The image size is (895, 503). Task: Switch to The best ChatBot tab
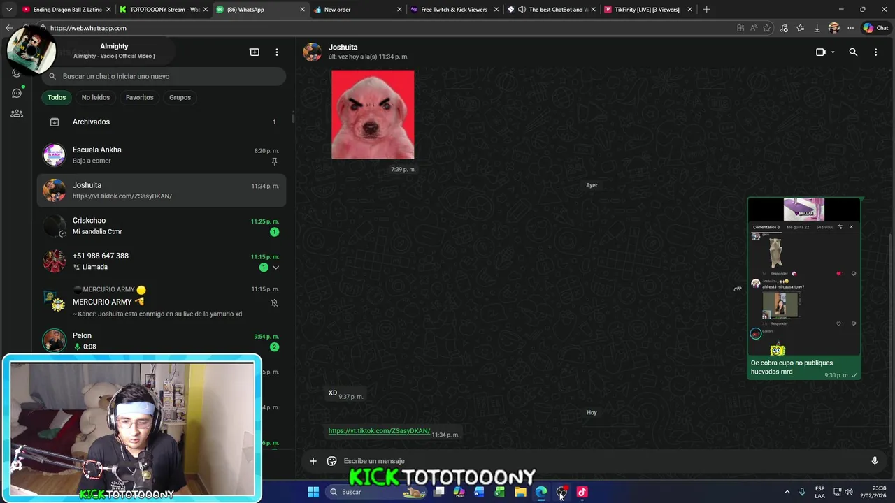point(551,10)
